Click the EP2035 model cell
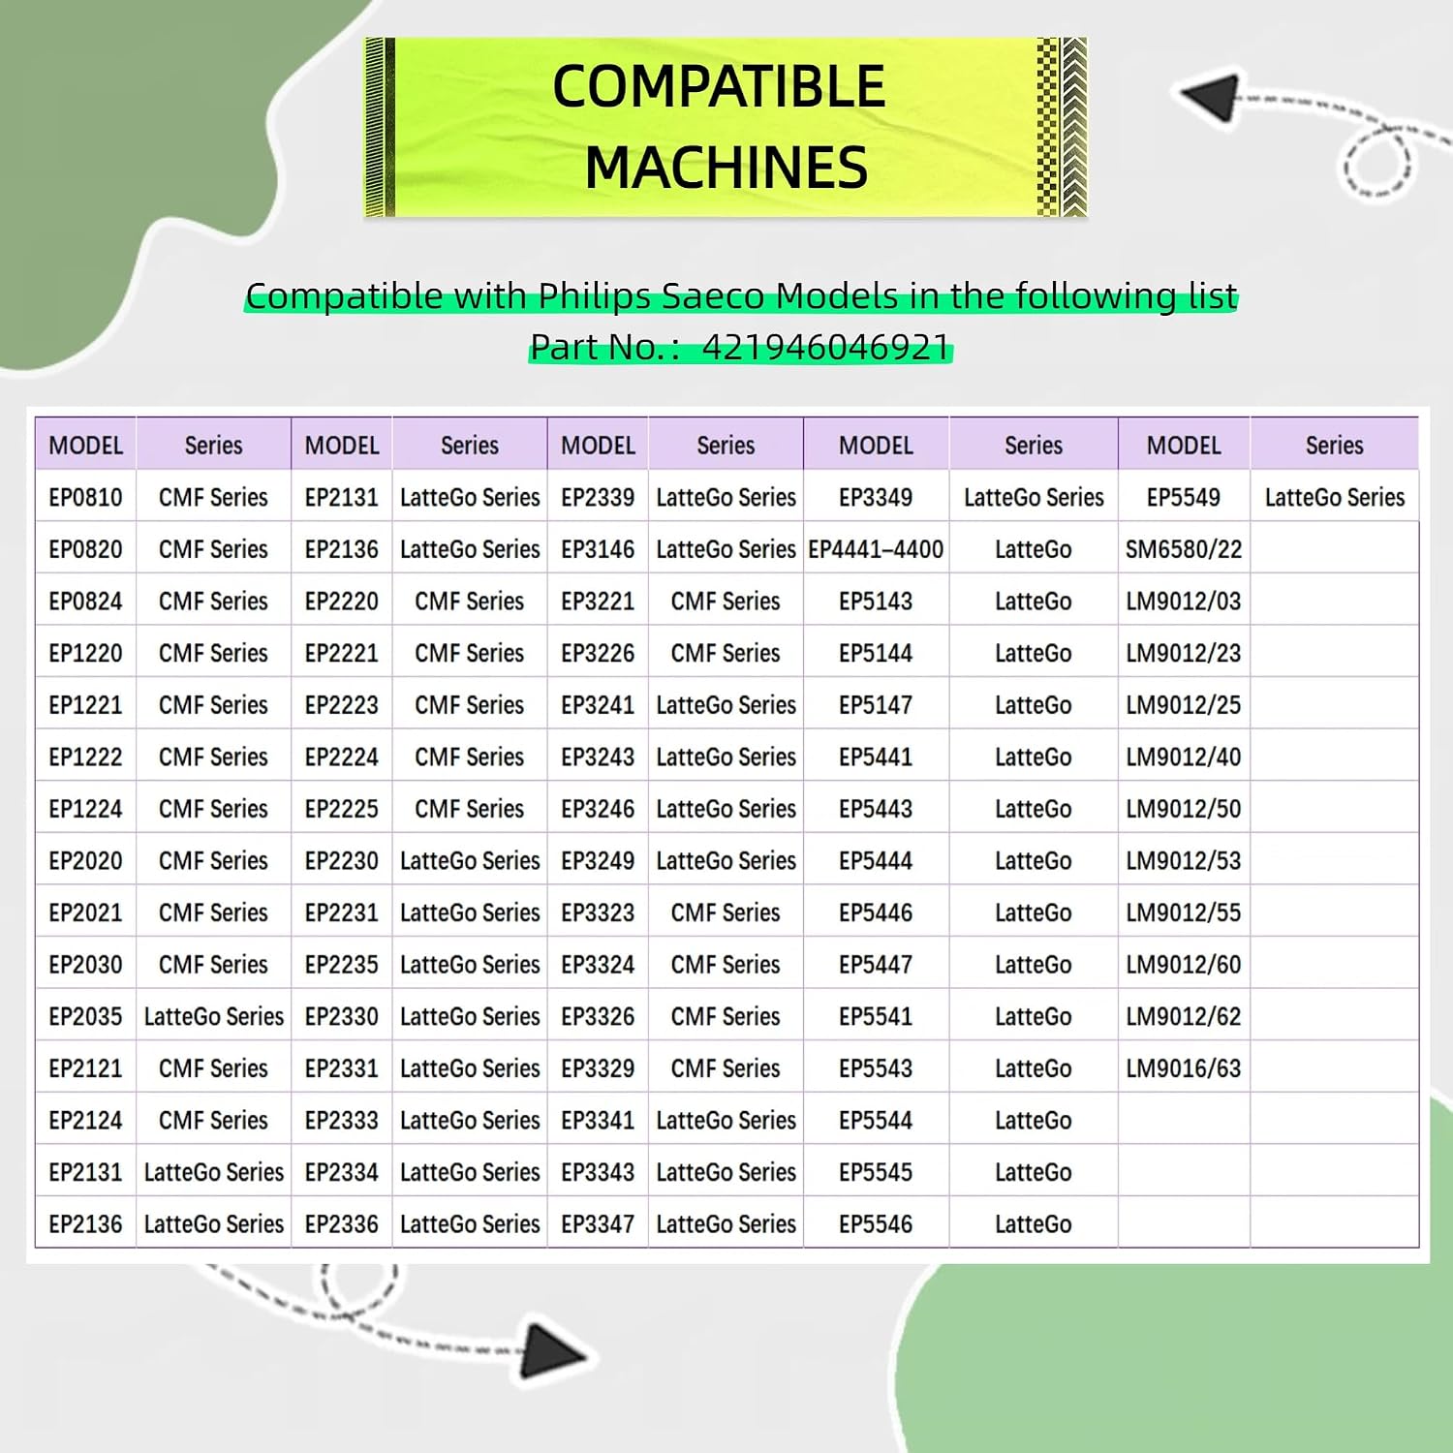 pos(85,1016)
